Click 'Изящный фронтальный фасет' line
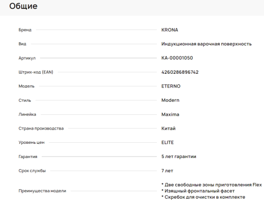This screenshot has height=206, width=264. click(198, 191)
